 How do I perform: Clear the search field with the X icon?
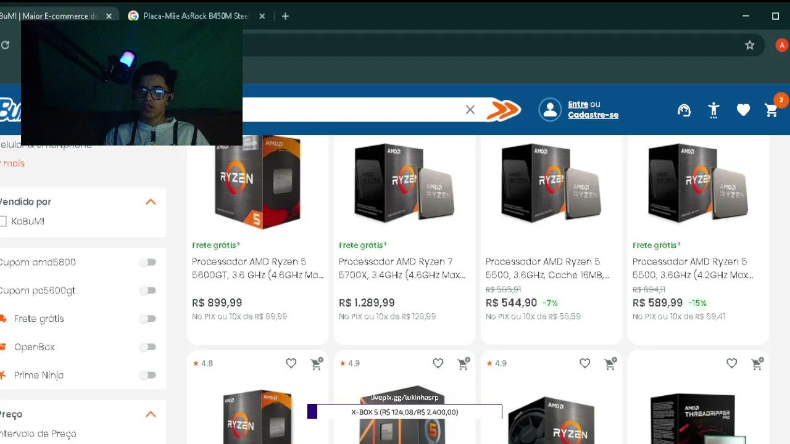(x=470, y=110)
